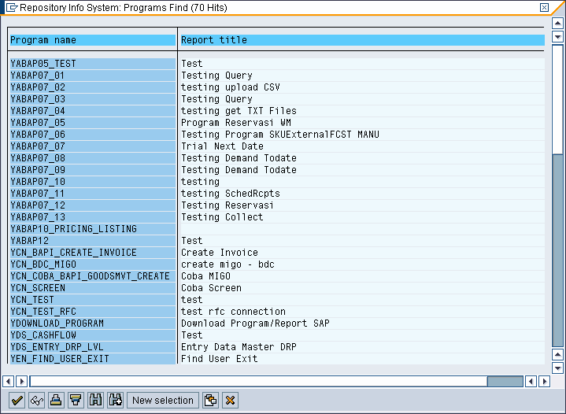
Task: Click report title 'testing SchedRcpts'
Action: (231, 194)
